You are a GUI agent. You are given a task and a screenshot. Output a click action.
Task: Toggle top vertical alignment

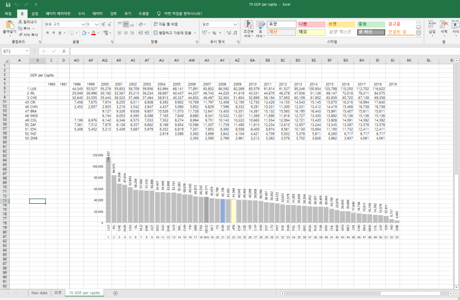[x=120, y=24]
